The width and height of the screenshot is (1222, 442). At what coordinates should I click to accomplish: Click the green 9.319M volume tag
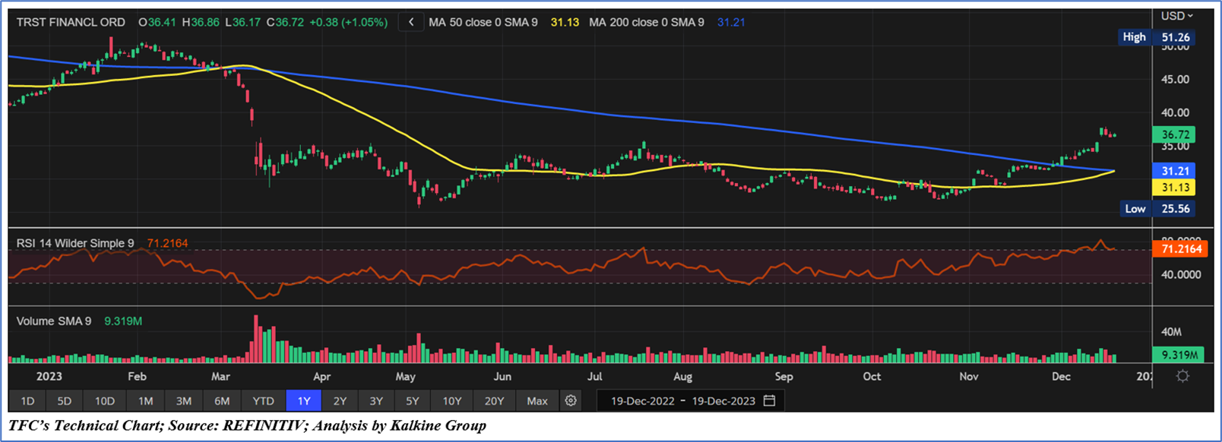coord(1179,355)
